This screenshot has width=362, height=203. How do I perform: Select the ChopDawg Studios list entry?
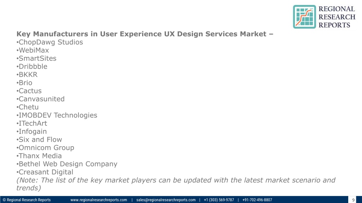coord(49,42)
